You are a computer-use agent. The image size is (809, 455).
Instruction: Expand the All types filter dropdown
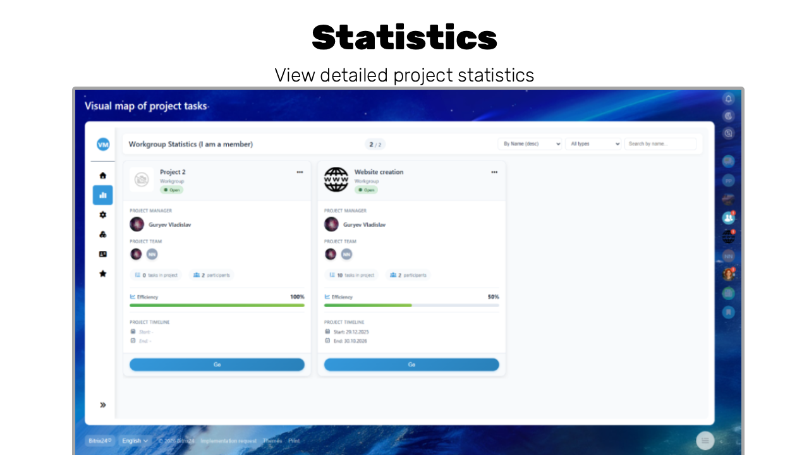[x=593, y=144]
